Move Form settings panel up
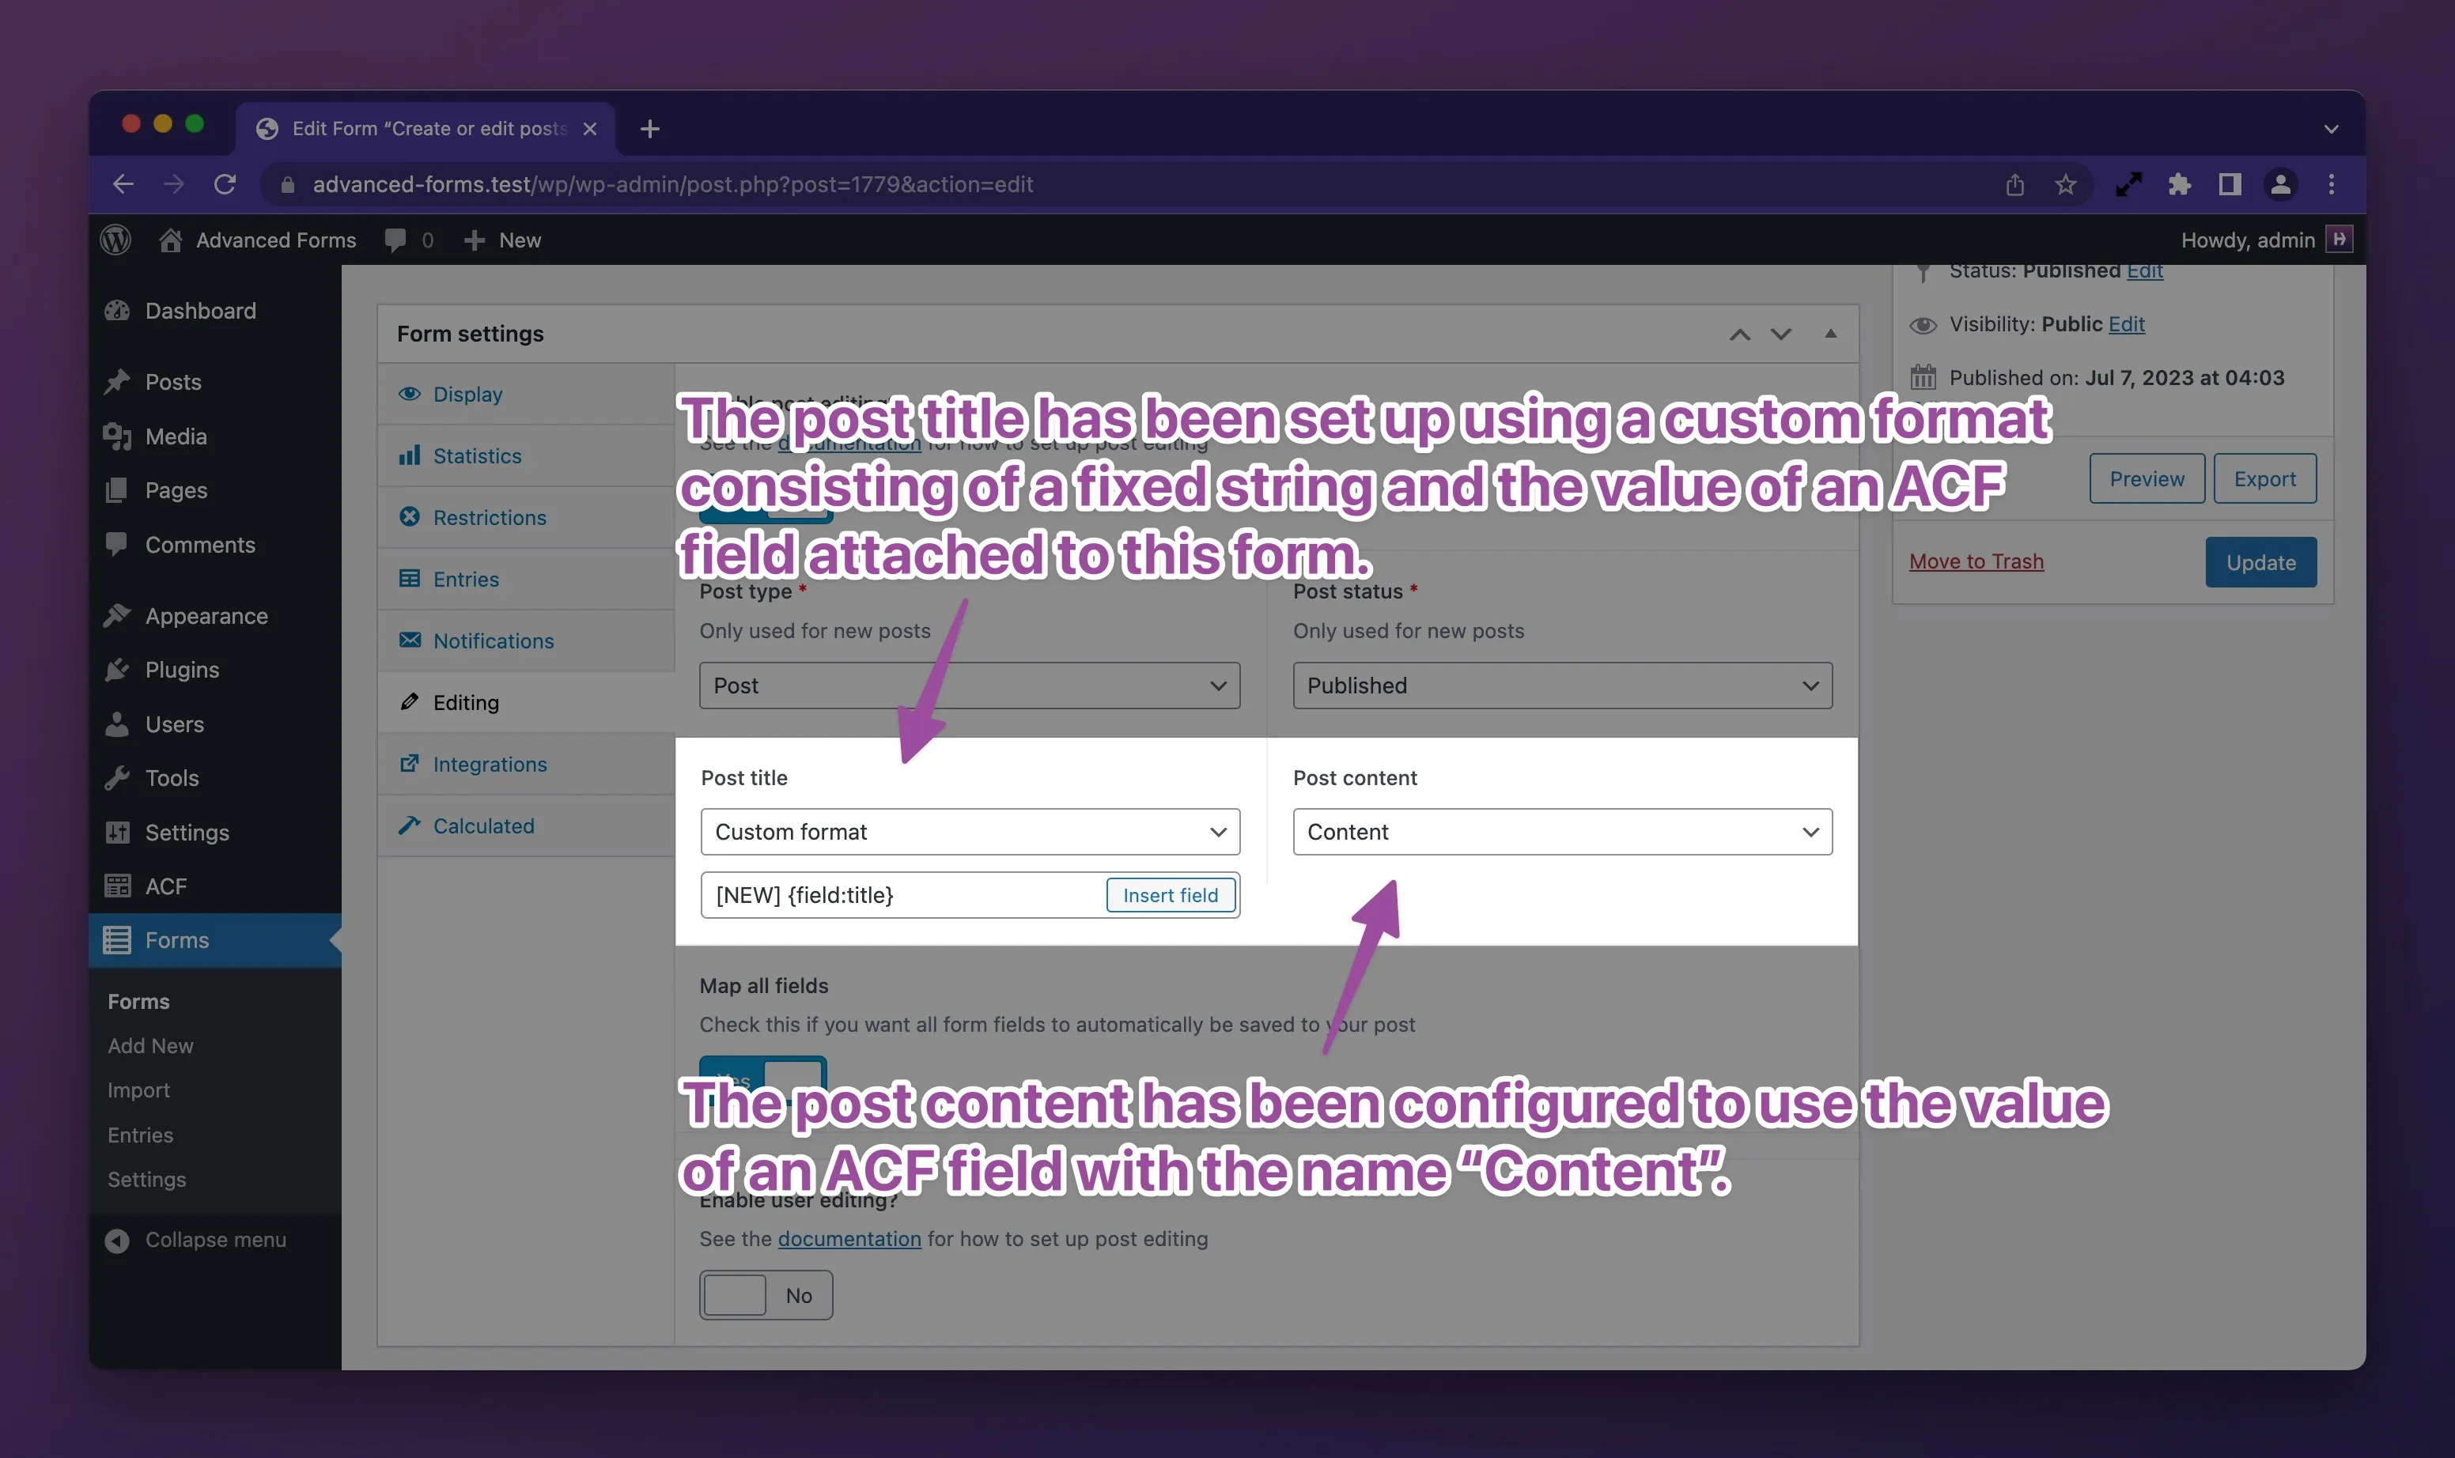This screenshot has height=1458, width=2455. click(x=1739, y=334)
